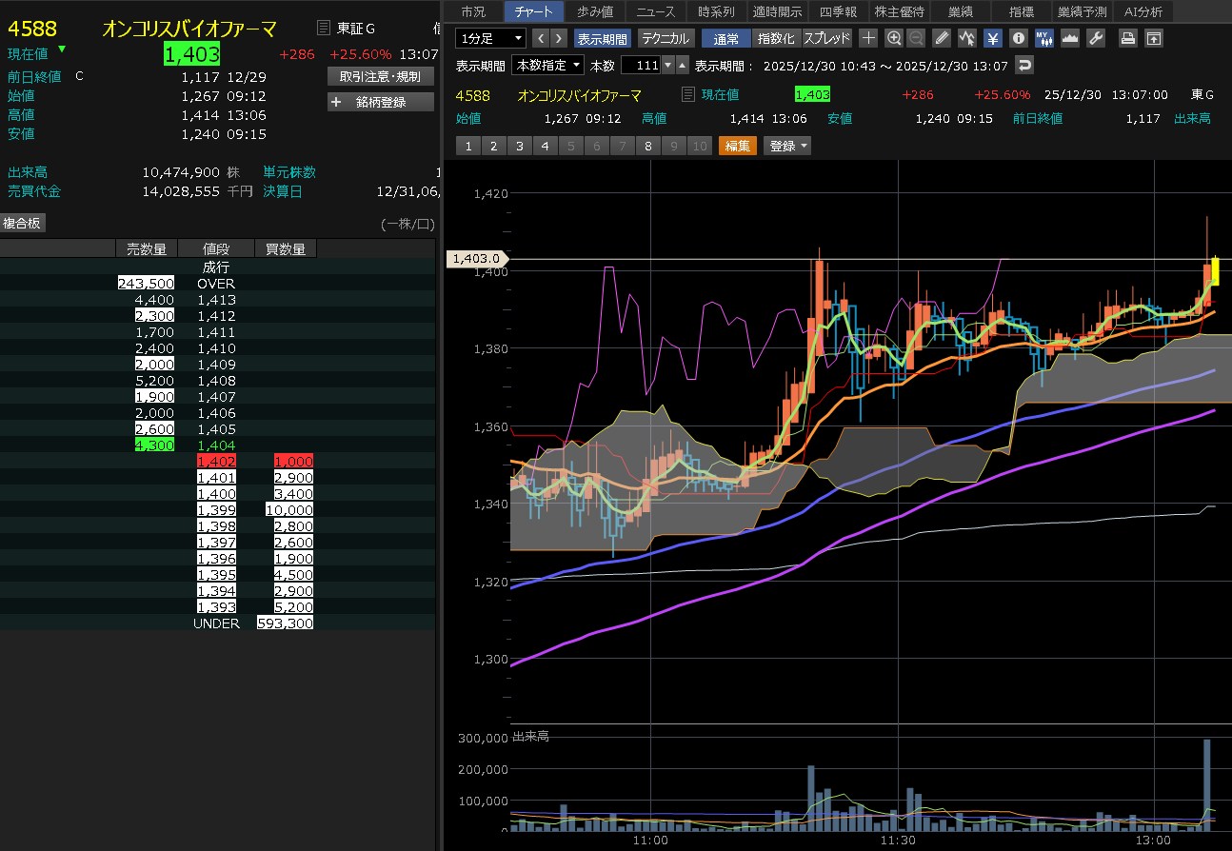Screen dimensions: 1232x851
Task: Open chart settings wrench icon
Action: (x=1096, y=38)
